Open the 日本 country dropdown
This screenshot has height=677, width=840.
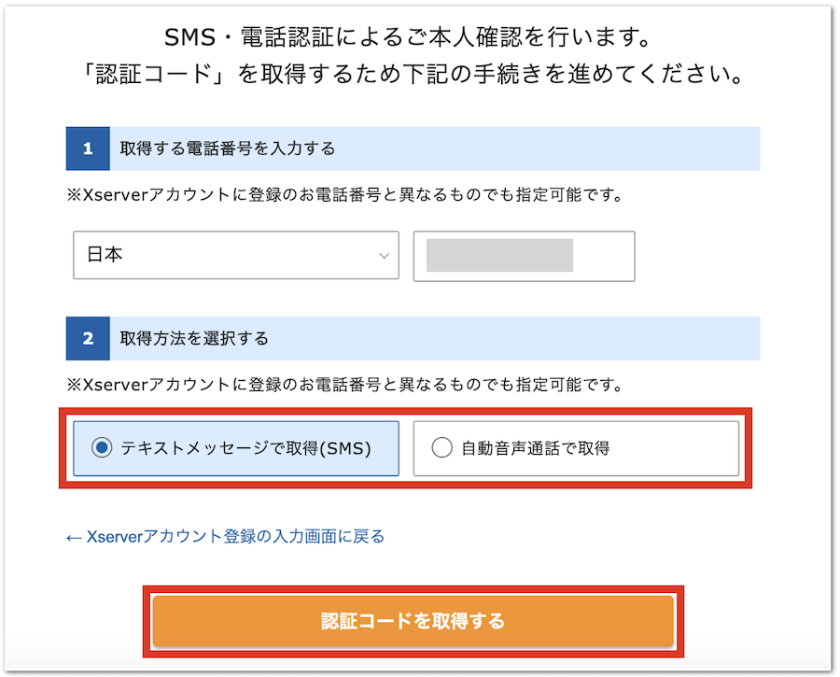click(235, 256)
